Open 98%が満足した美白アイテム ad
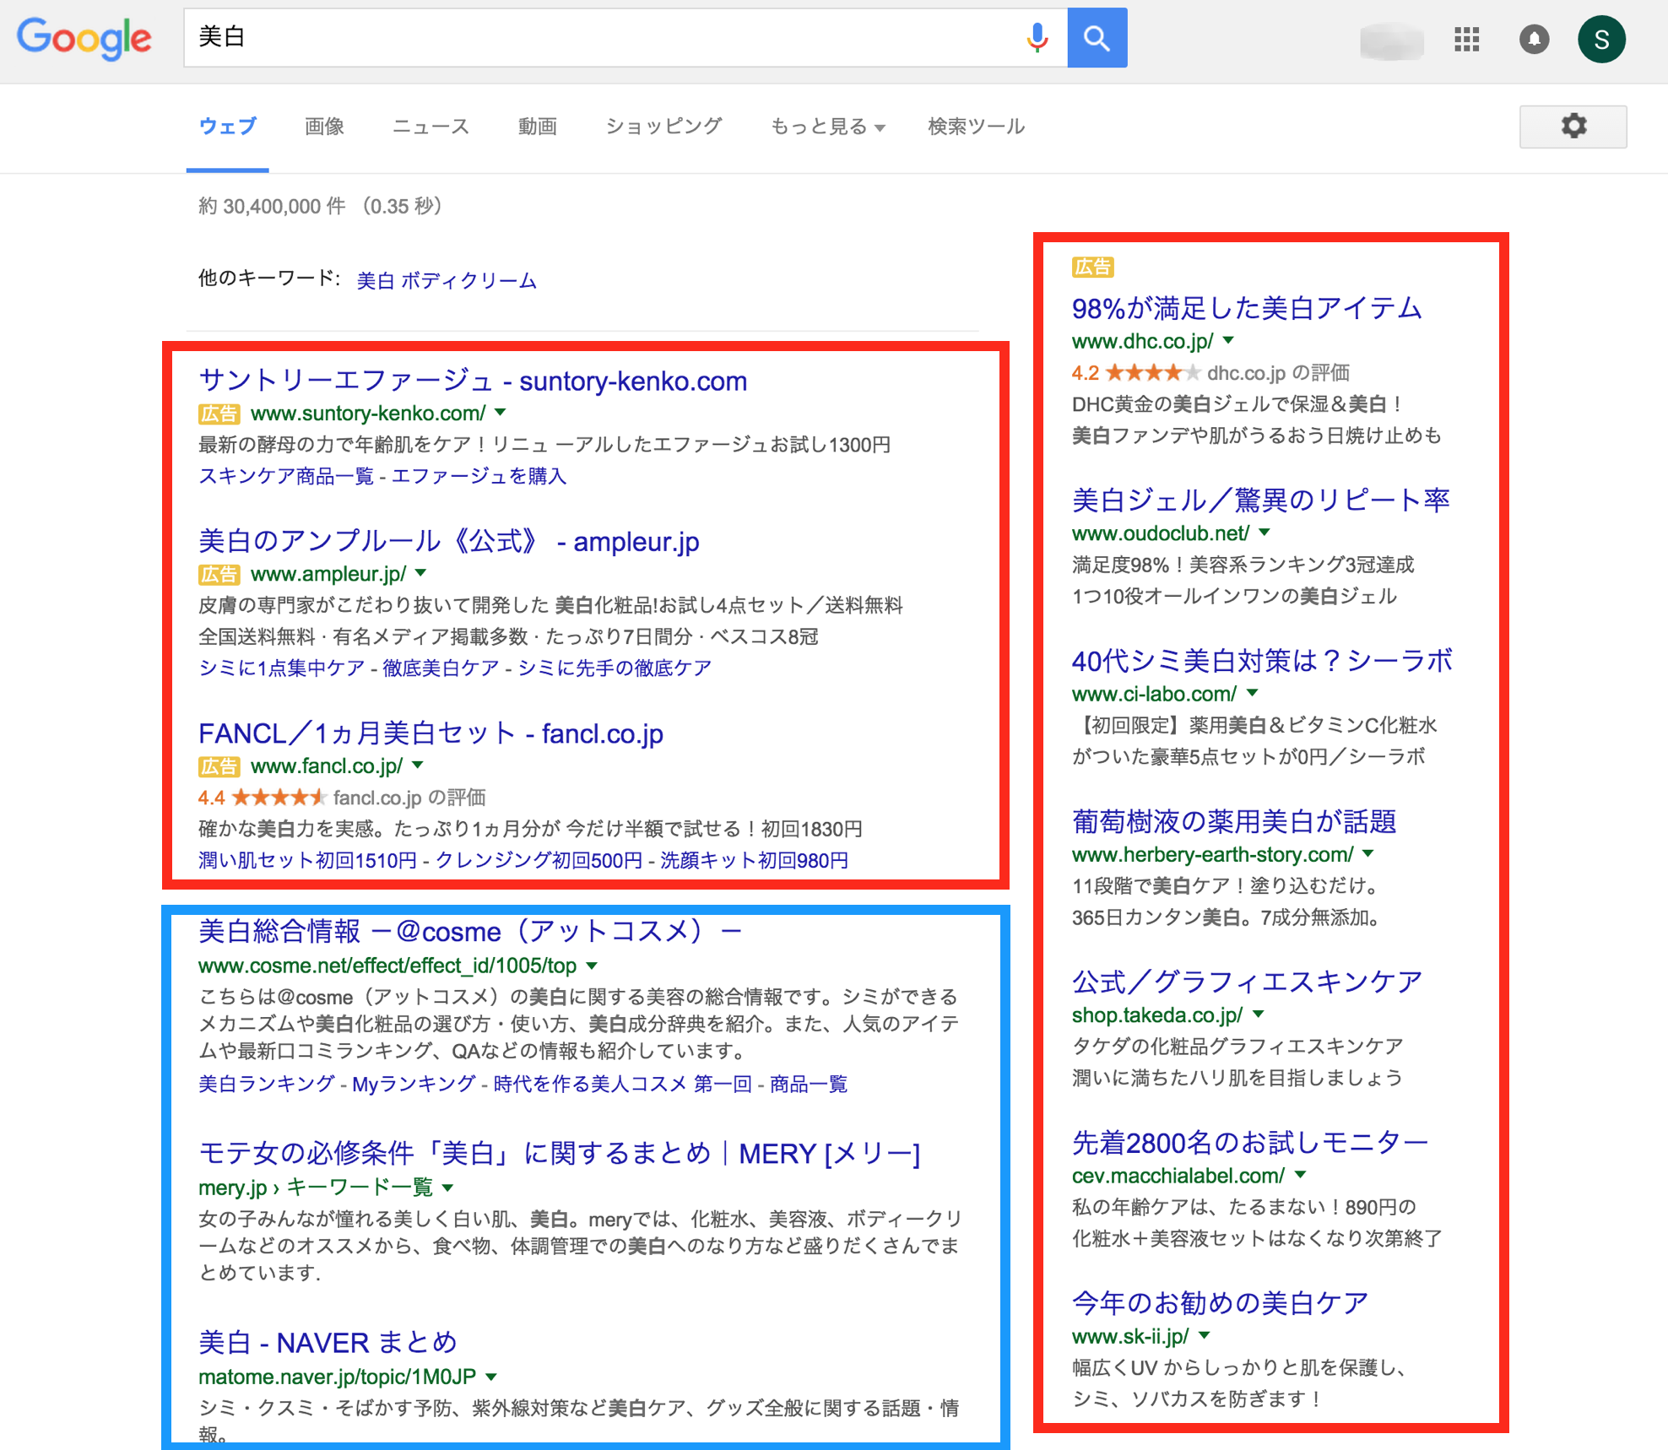Viewport: 1668px width, 1450px height. pyautogui.click(x=1247, y=308)
